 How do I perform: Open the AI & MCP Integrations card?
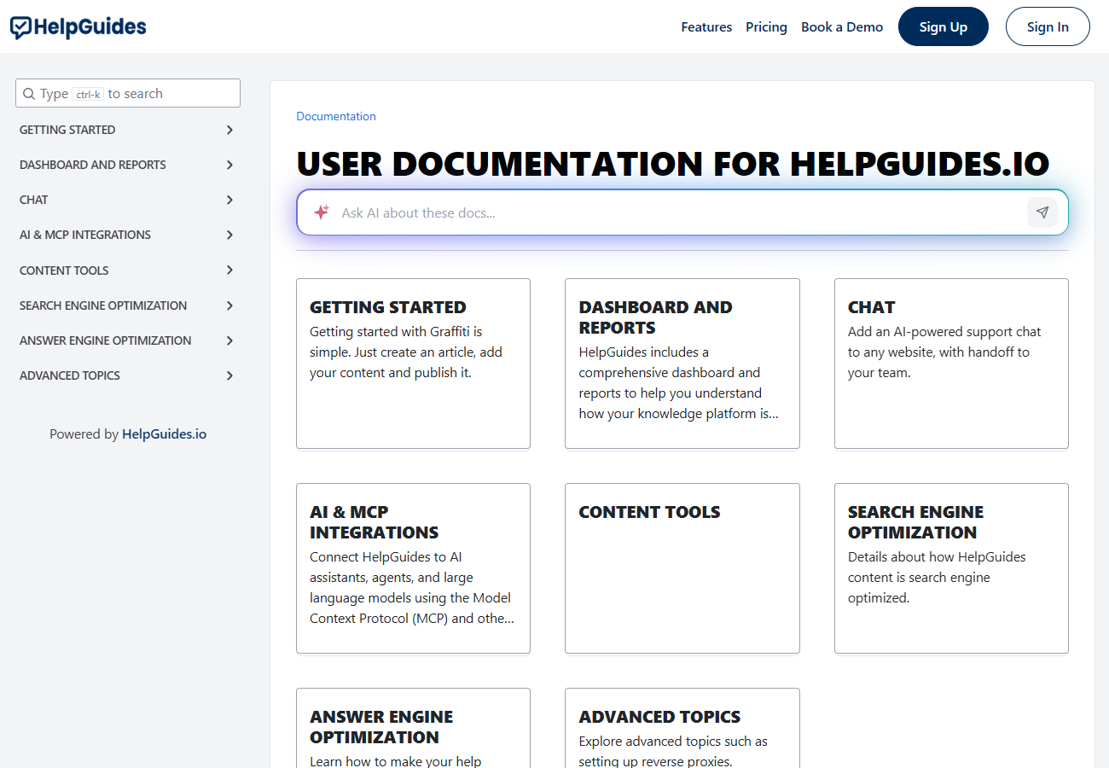(413, 568)
